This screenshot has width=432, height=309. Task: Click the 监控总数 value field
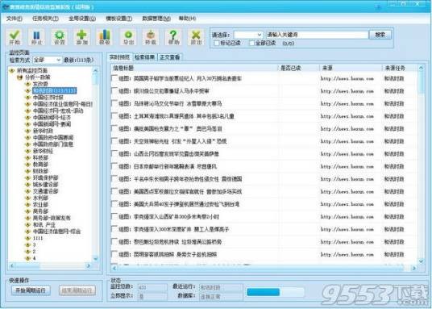152,287
